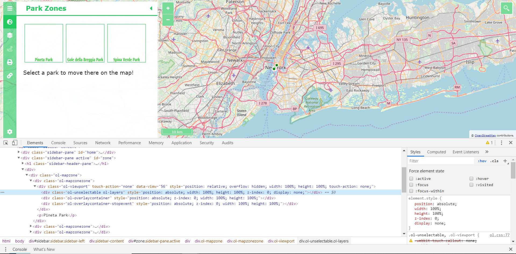Select the printer icon in the sidebar
The image size is (516, 254).
tap(10, 62)
